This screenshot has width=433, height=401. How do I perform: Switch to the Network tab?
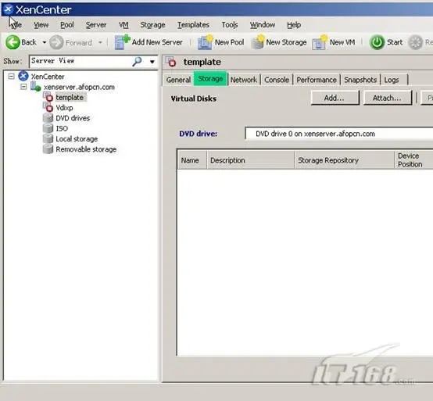(x=244, y=80)
